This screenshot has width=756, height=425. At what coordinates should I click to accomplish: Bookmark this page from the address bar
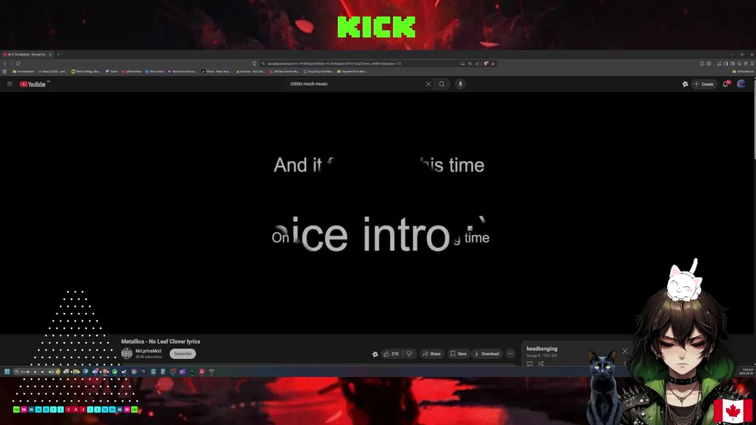tap(255, 63)
